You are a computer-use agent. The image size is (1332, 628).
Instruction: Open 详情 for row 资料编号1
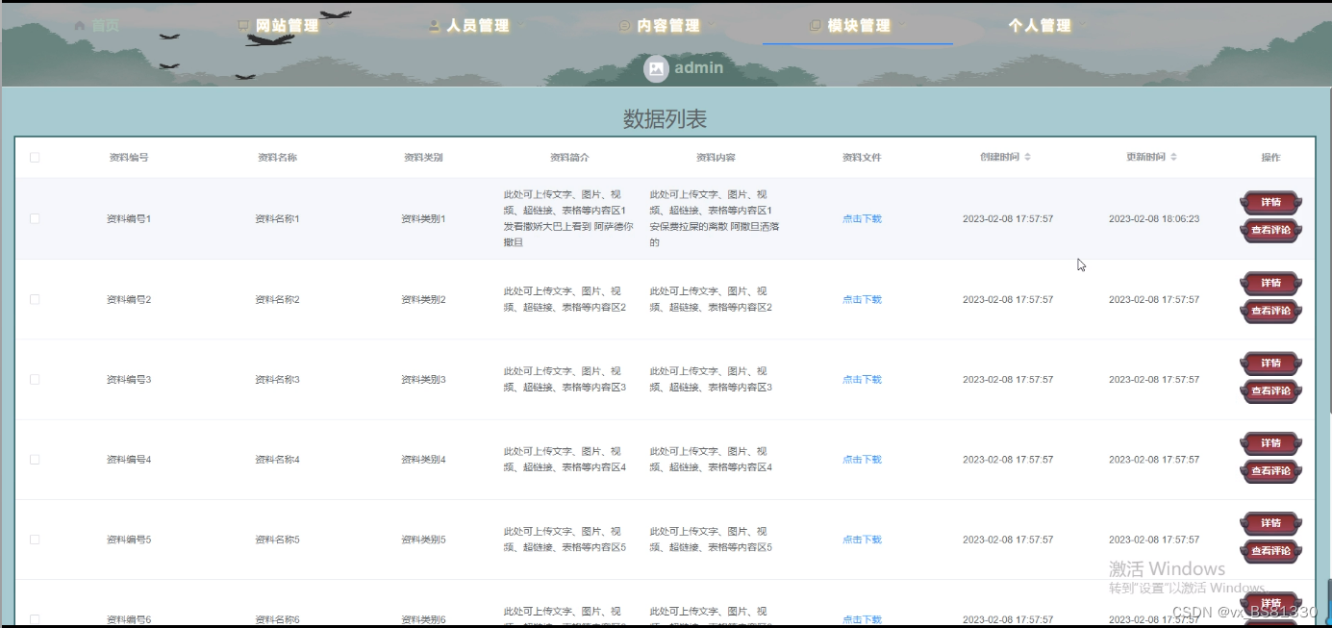coord(1270,202)
